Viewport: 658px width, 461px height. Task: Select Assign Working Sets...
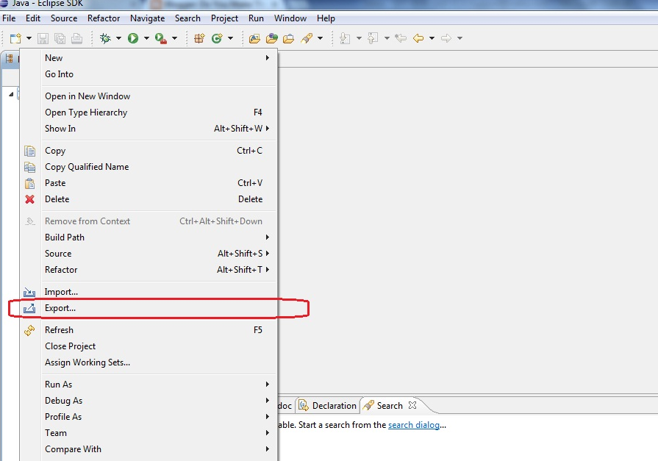pos(148,362)
